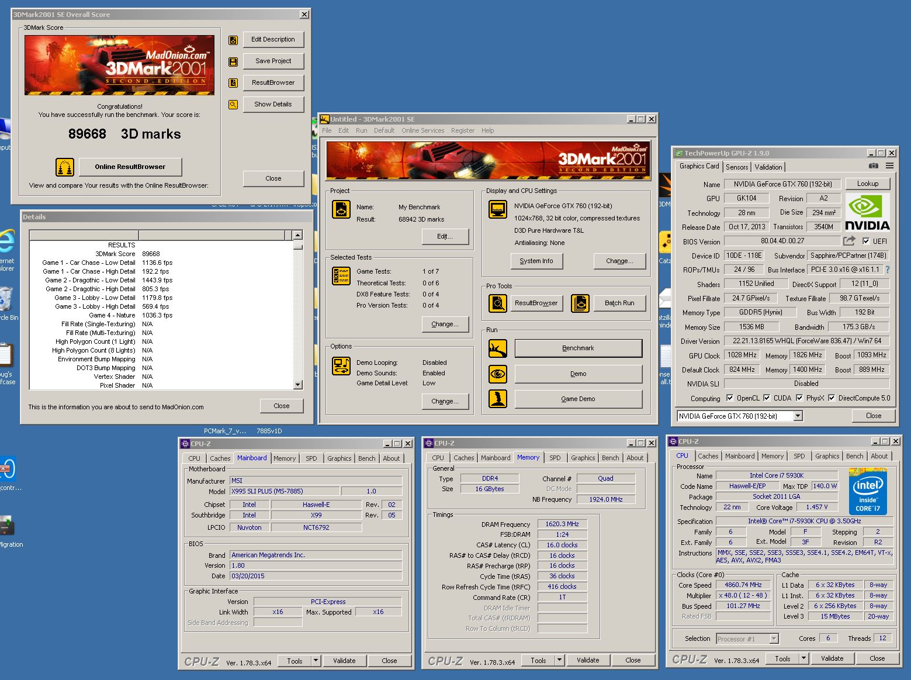
Task: Toggle the DirectCompute 5.0 checkbox
Action: click(832, 398)
